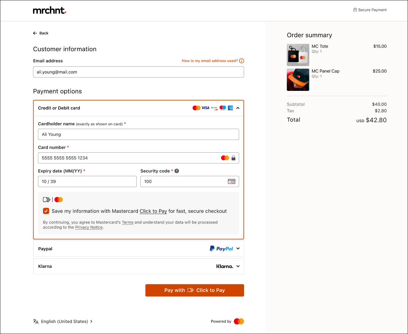This screenshot has height=334, width=408.
Task: Click the Mastercard logo in the card number field
Action: click(x=225, y=158)
